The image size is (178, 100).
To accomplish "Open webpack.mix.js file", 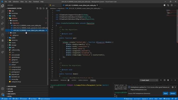I will [x=16, y=82].
